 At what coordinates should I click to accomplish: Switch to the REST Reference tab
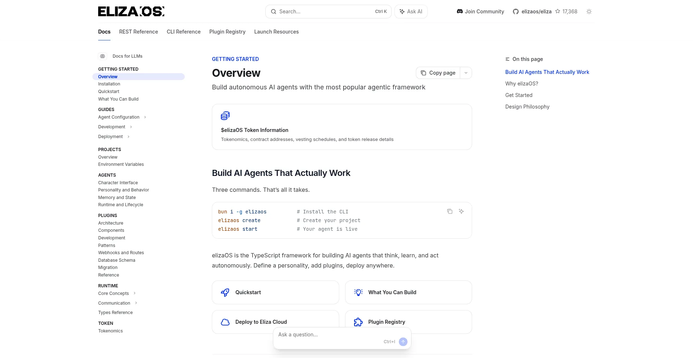138,32
